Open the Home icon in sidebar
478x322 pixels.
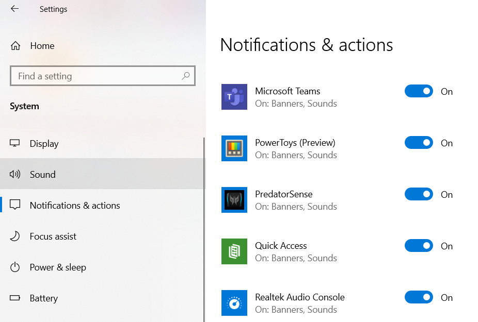point(15,46)
